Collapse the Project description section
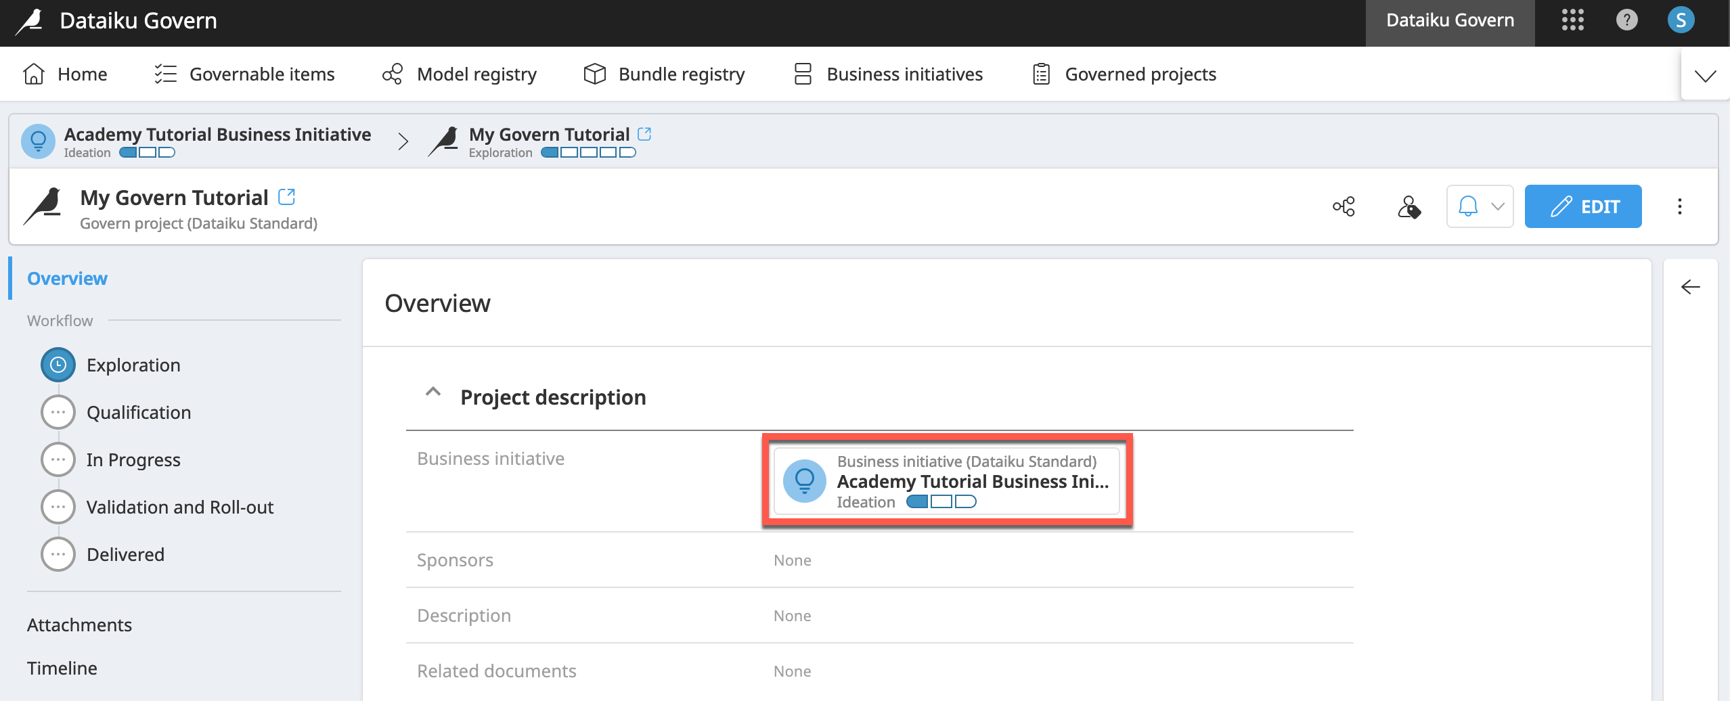 [x=433, y=392]
